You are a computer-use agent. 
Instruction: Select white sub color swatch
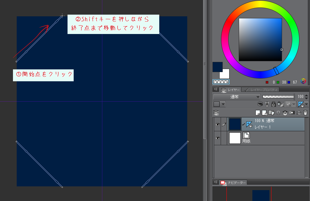[225, 74]
